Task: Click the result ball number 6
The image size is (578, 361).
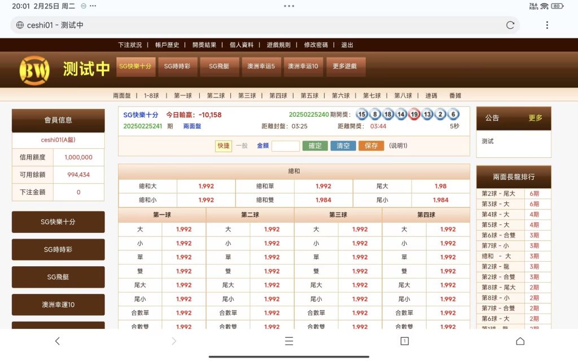Action: [x=453, y=114]
